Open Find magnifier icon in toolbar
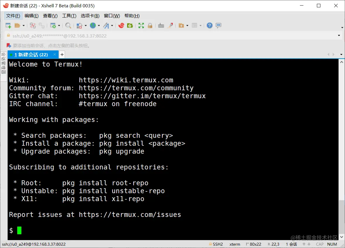This screenshot has height=248, width=345. [68, 26]
